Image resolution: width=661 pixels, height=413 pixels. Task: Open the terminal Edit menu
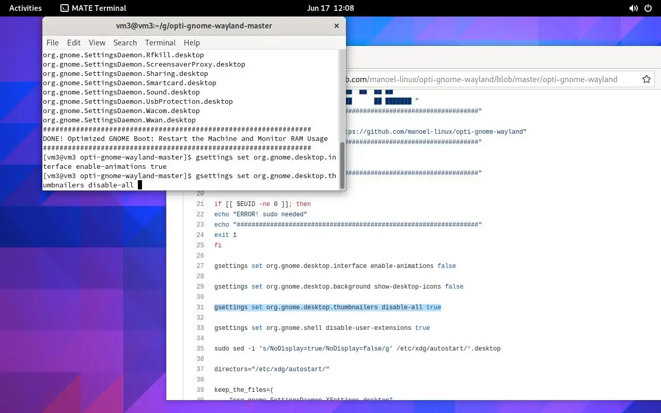pos(74,43)
